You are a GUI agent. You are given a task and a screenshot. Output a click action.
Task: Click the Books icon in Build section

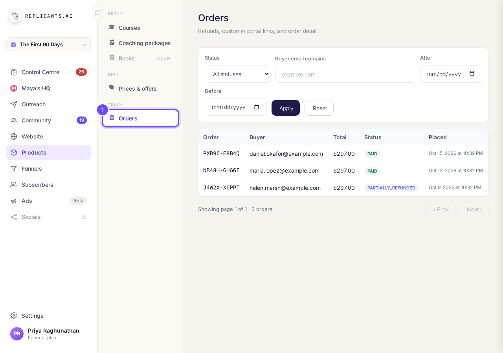click(x=112, y=58)
